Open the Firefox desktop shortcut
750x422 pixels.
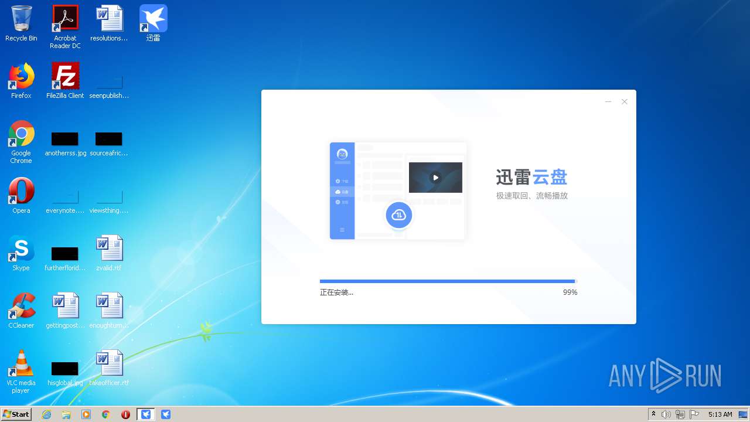point(21,81)
